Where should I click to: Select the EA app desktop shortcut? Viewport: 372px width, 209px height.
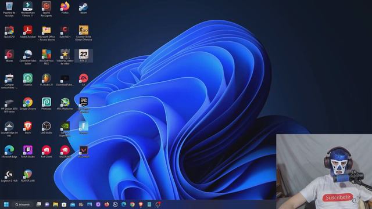[x=84, y=80]
